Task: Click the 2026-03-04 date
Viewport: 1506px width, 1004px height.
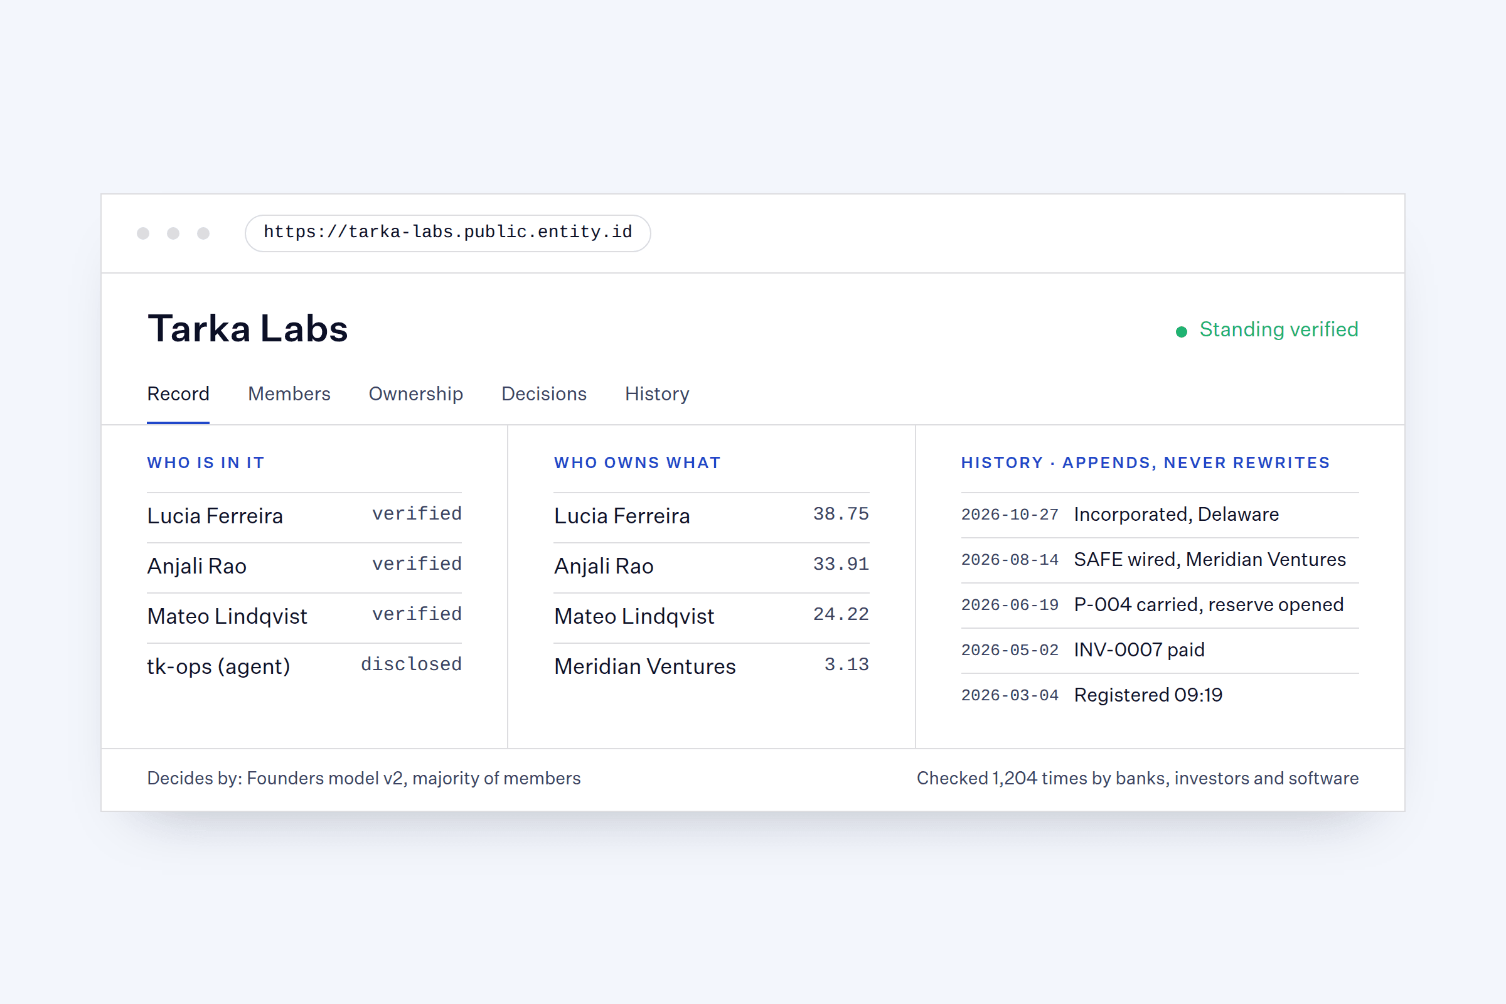Action: click(1010, 695)
